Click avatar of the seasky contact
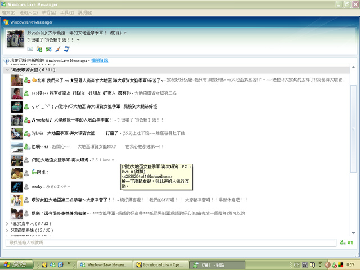Screen dimensions: 360x270 coord(17,187)
